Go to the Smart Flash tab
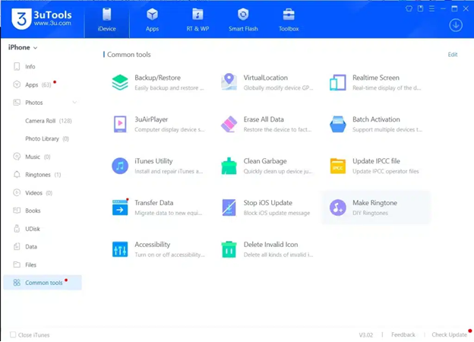 243,20
